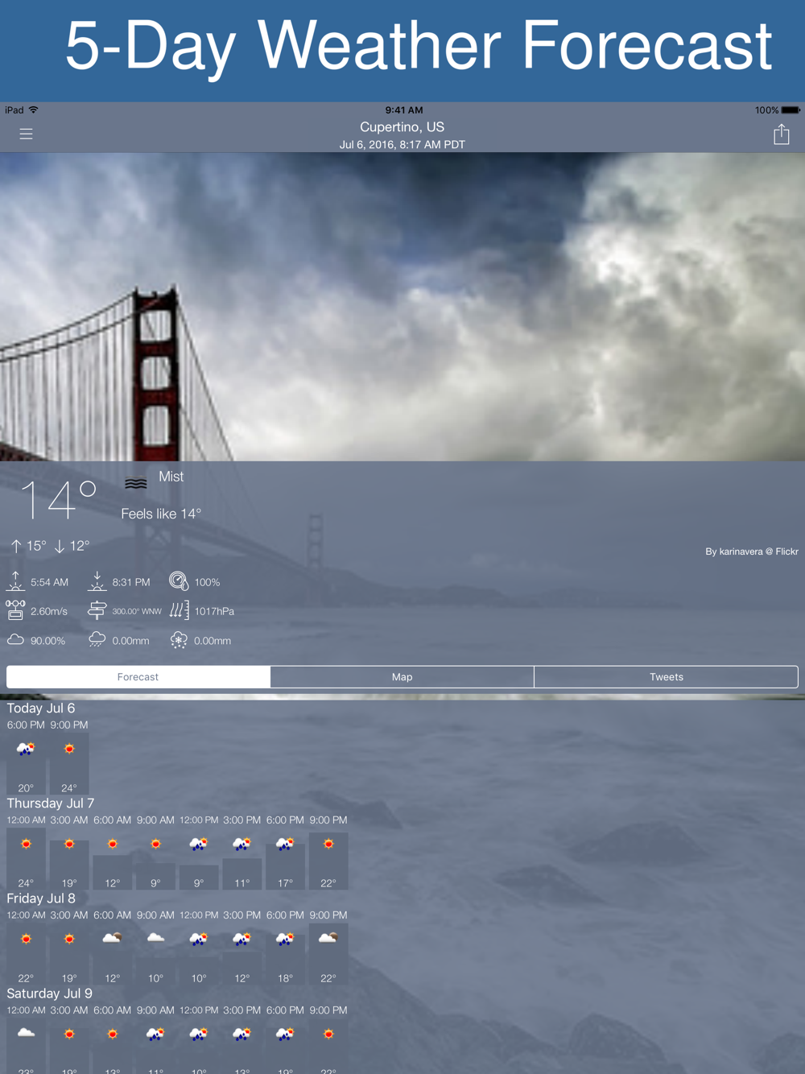The width and height of the screenshot is (805, 1074).
Task: Open the karinavera Flickr photo credit
Action: click(x=751, y=551)
